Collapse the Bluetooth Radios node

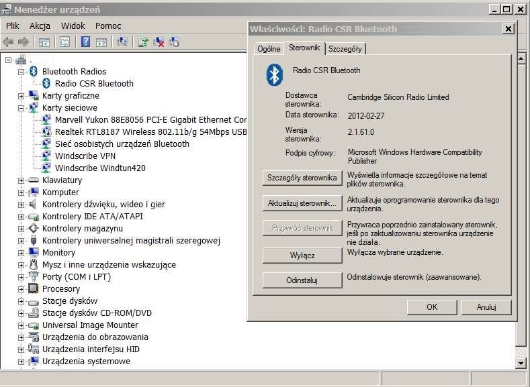21,72
